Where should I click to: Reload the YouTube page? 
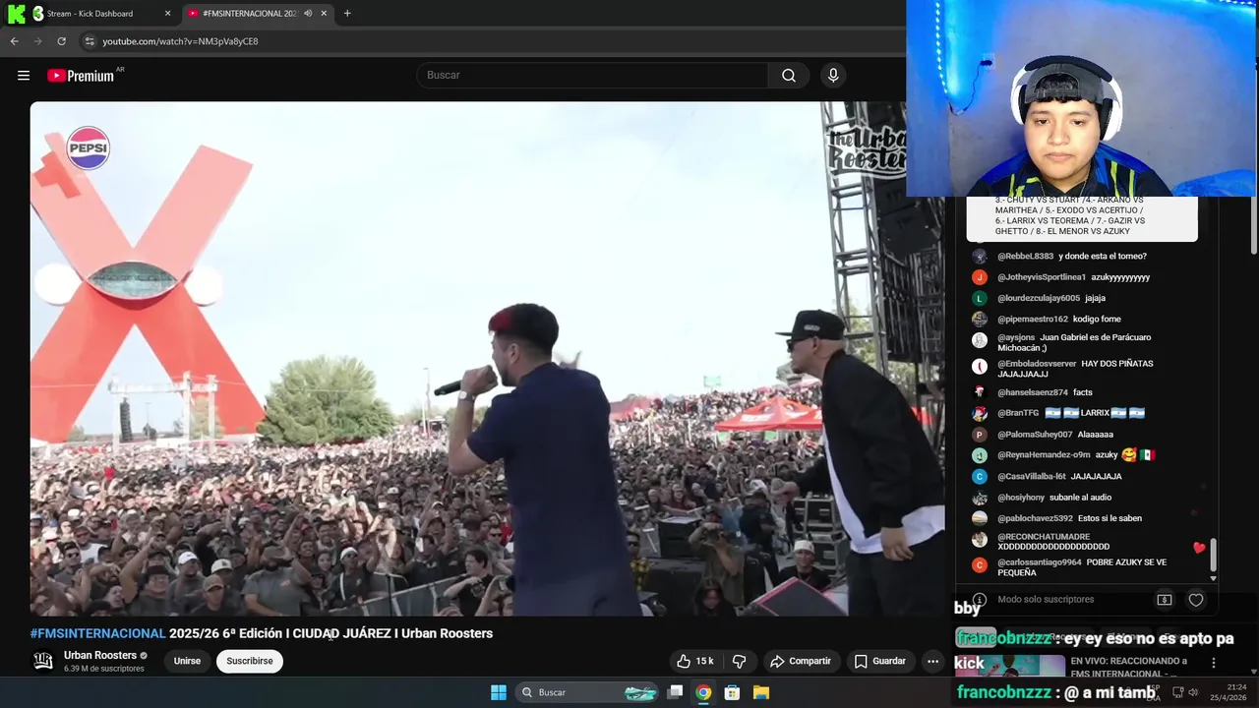(61, 41)
